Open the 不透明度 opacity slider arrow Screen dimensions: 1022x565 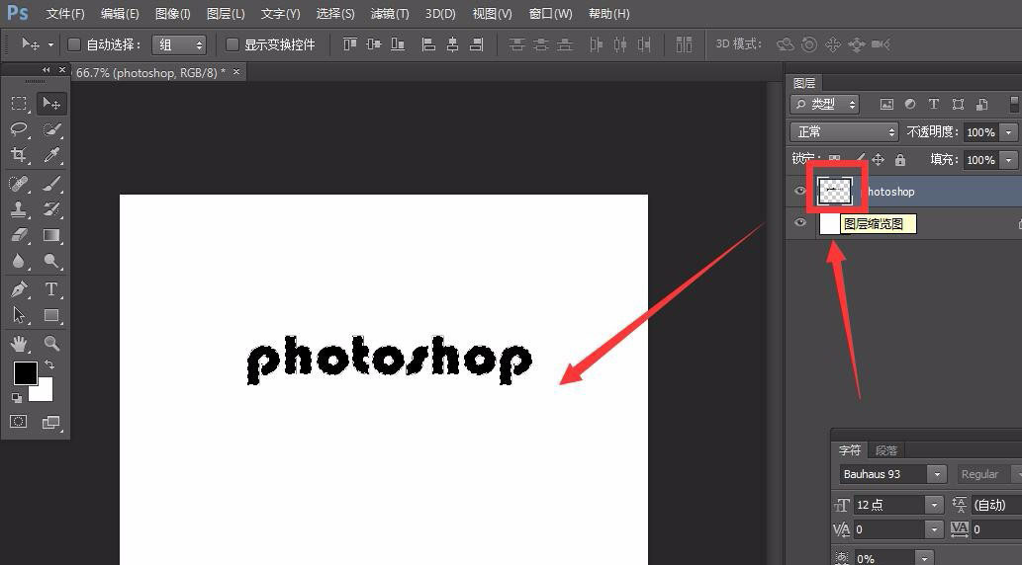[1009, 132]
